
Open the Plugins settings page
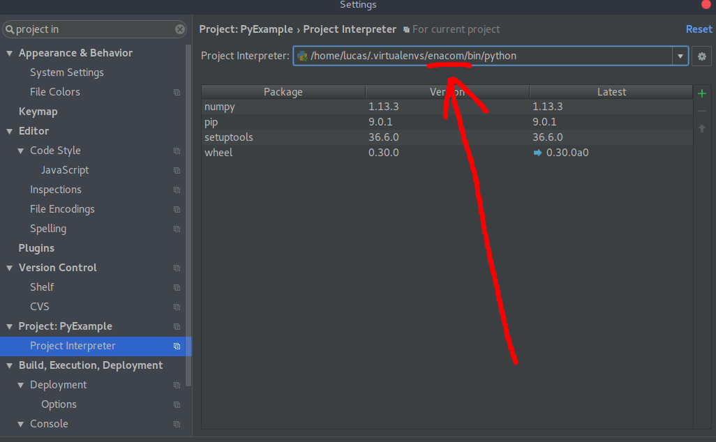click(36, 248)
